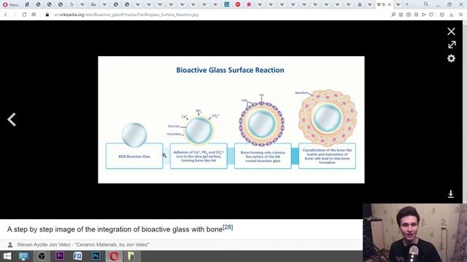This screenshot has height=262, width=467.
Task: Download this file via download arrow
Action: [x=451, y=194]
